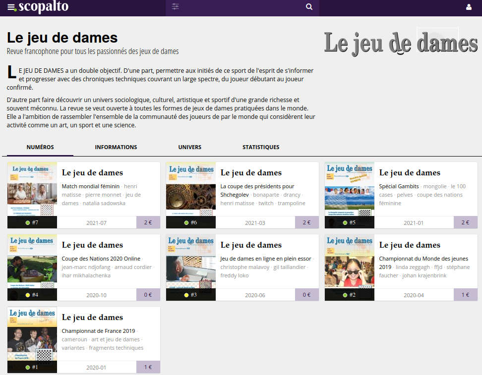482x375 pixels.
Task: Open the hamburger menu next to scopalto
Action: tap(11, 7)
